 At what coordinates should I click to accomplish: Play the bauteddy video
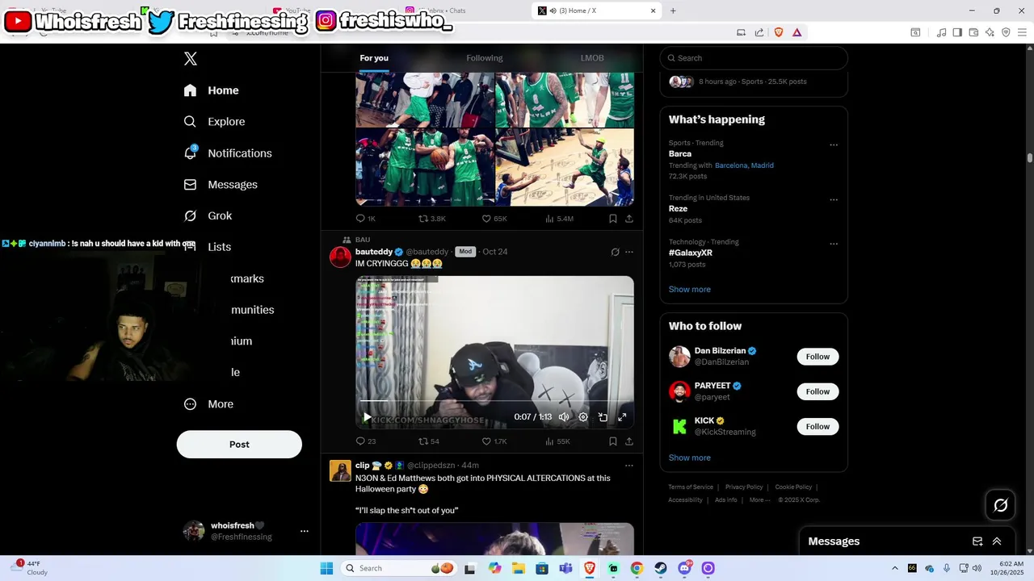point(367,417)
